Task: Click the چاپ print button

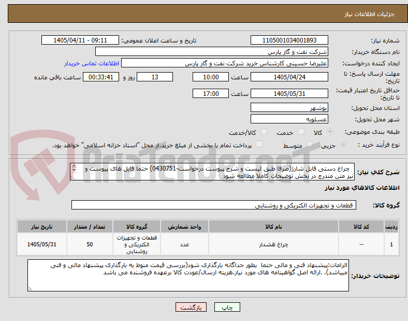Action: pyautogui.click(x=227, y=307)
